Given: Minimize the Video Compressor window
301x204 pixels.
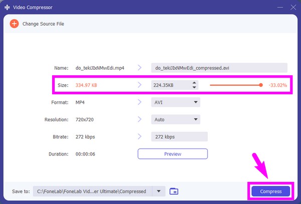Looking at the screenshot, I should tap(280, 8).
